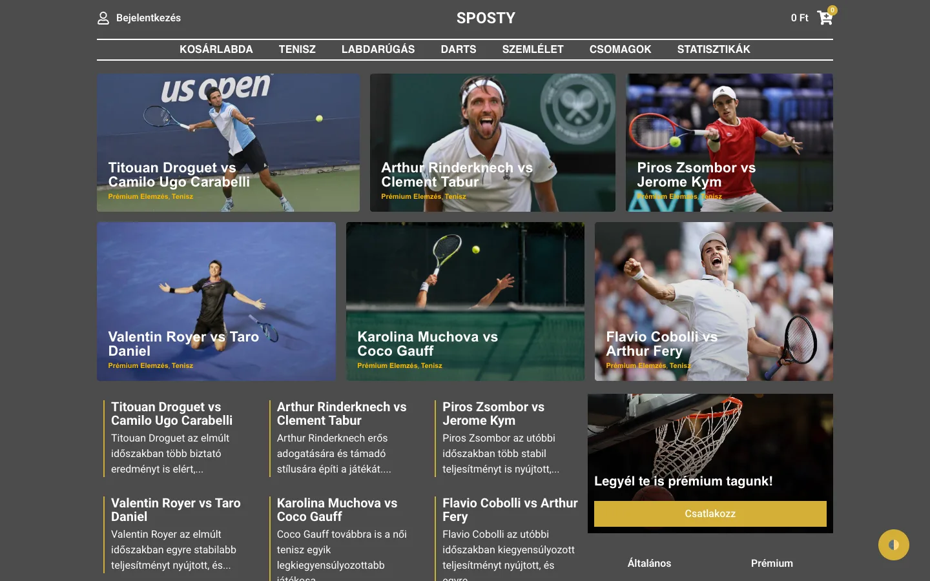The image size is (930, 581).
Task: Open article list title Arthur Rinderknech vs Clement
Action: [x=342, y=414]
